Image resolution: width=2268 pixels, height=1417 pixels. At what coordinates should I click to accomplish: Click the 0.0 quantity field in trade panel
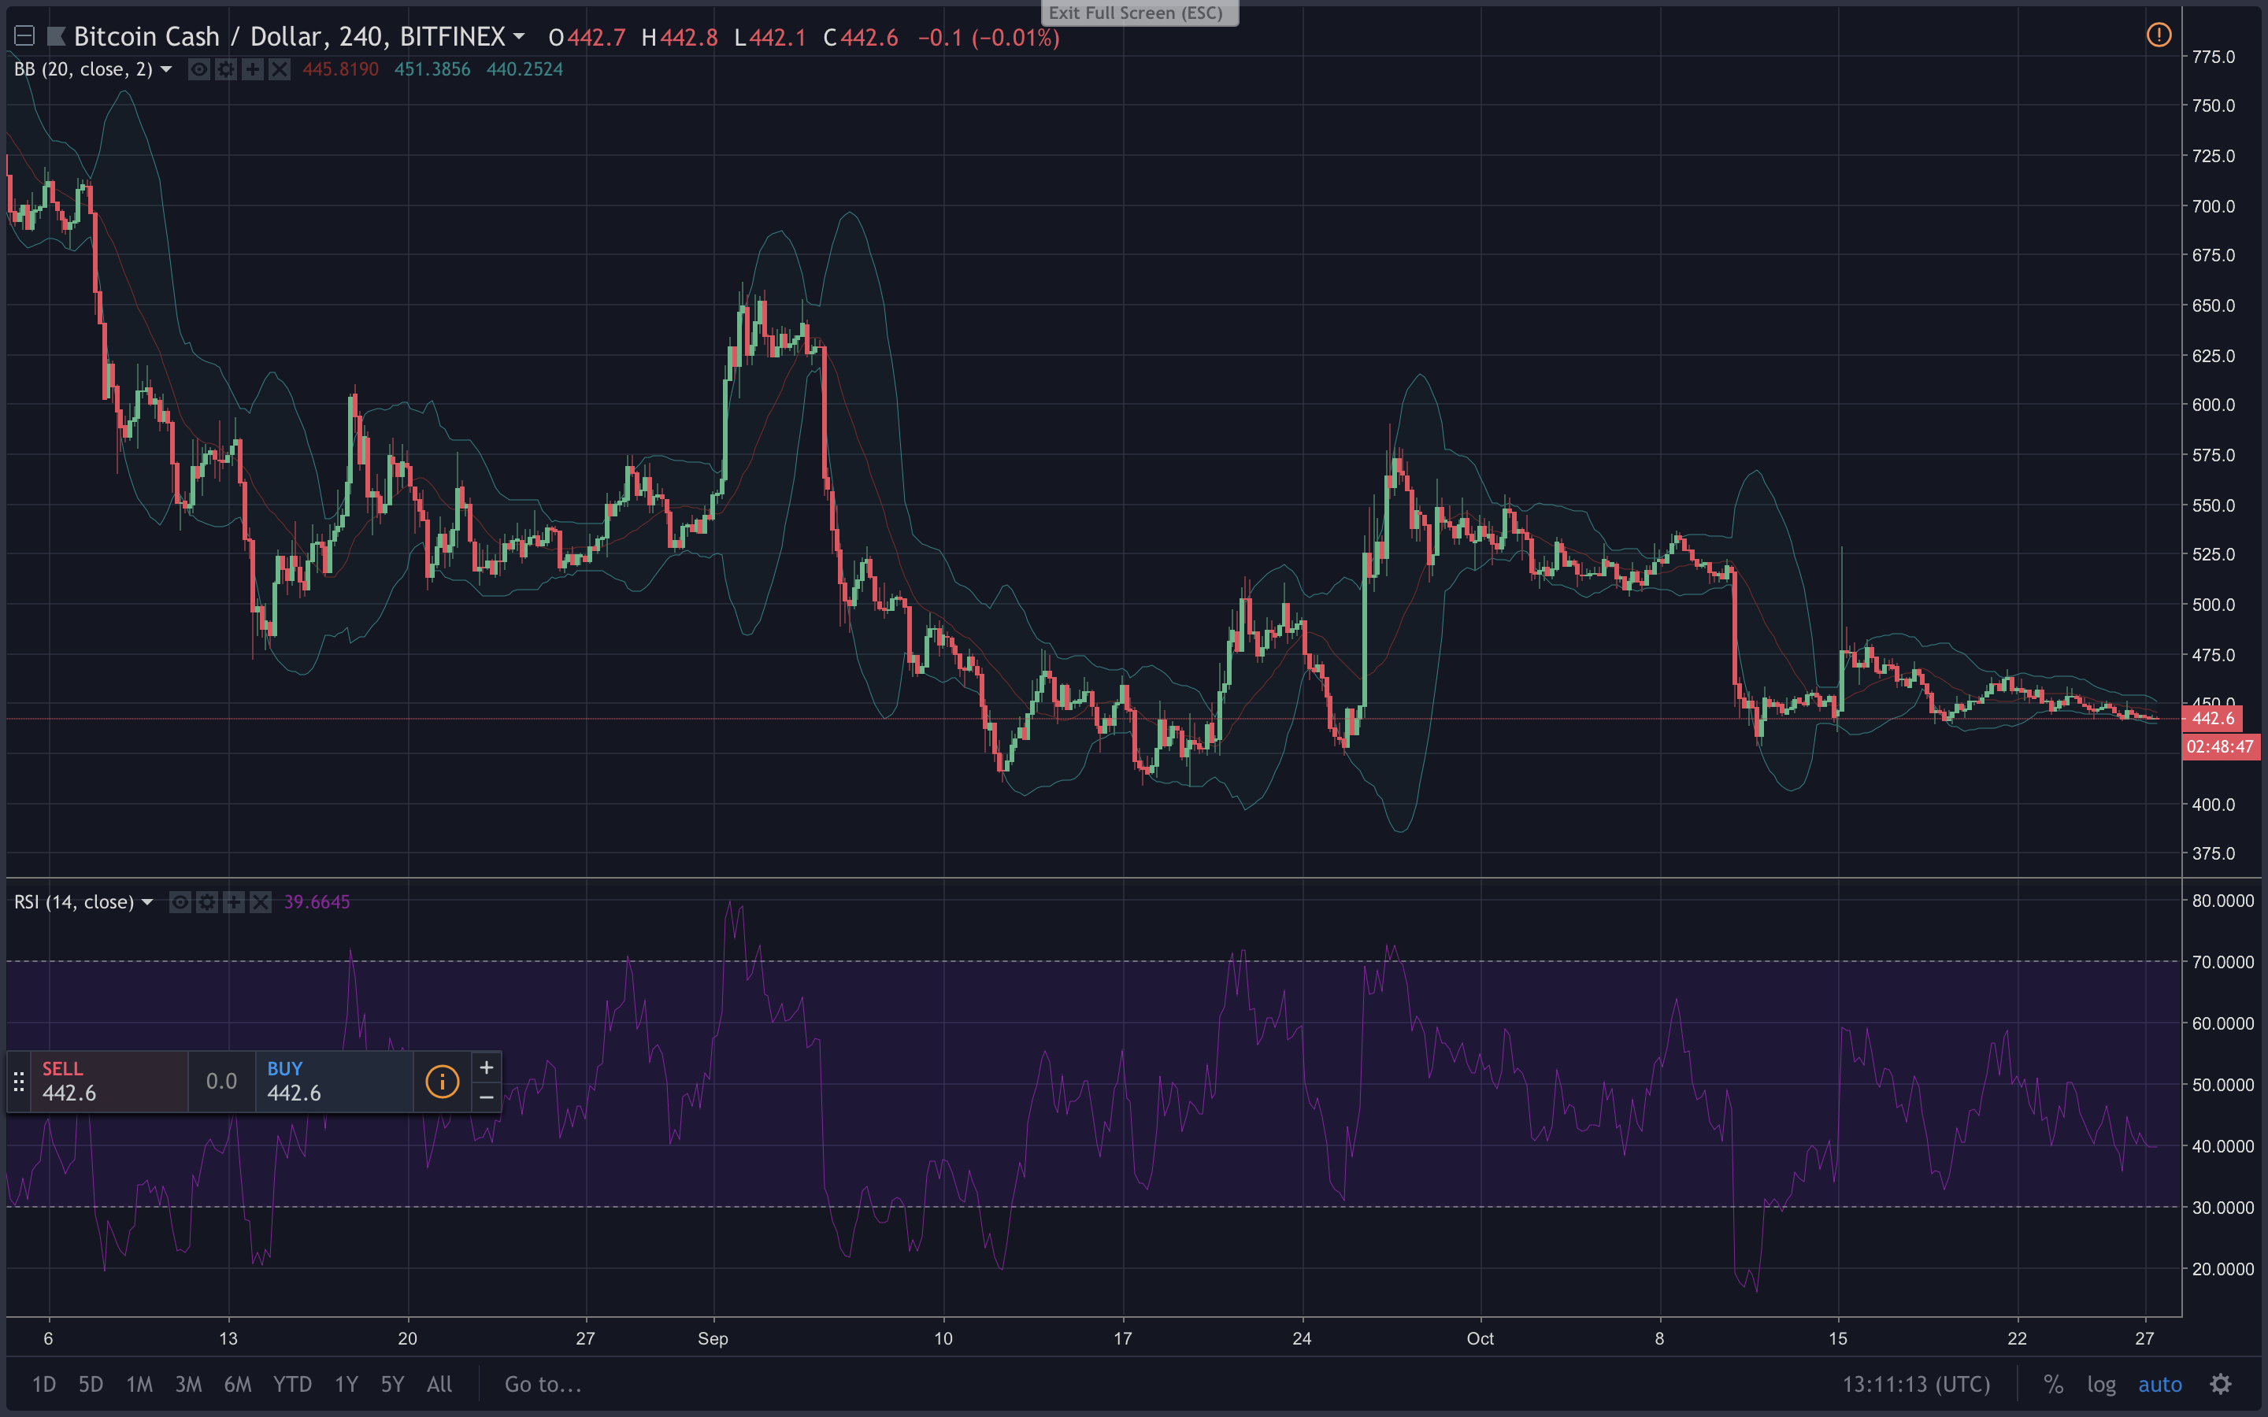221,1082
